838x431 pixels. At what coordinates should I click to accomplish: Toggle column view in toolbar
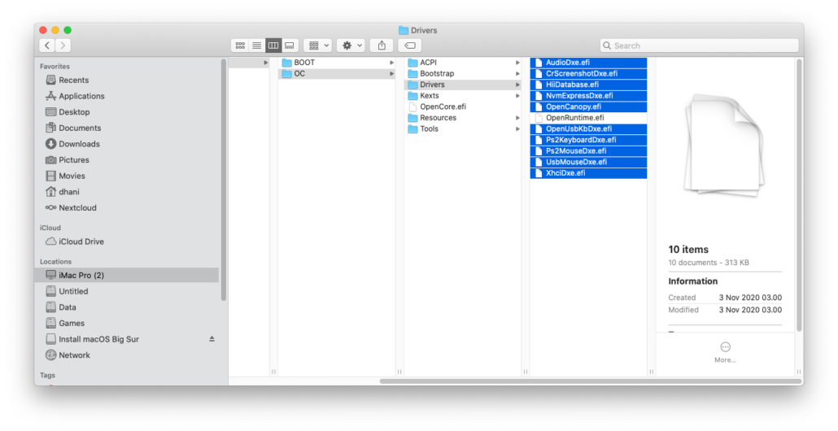(273, 46)
